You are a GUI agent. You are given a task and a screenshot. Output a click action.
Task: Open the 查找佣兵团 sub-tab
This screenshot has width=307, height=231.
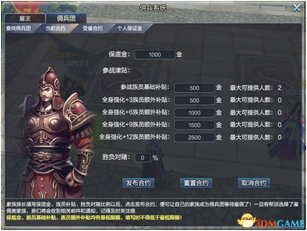click(x=18, y=28)
